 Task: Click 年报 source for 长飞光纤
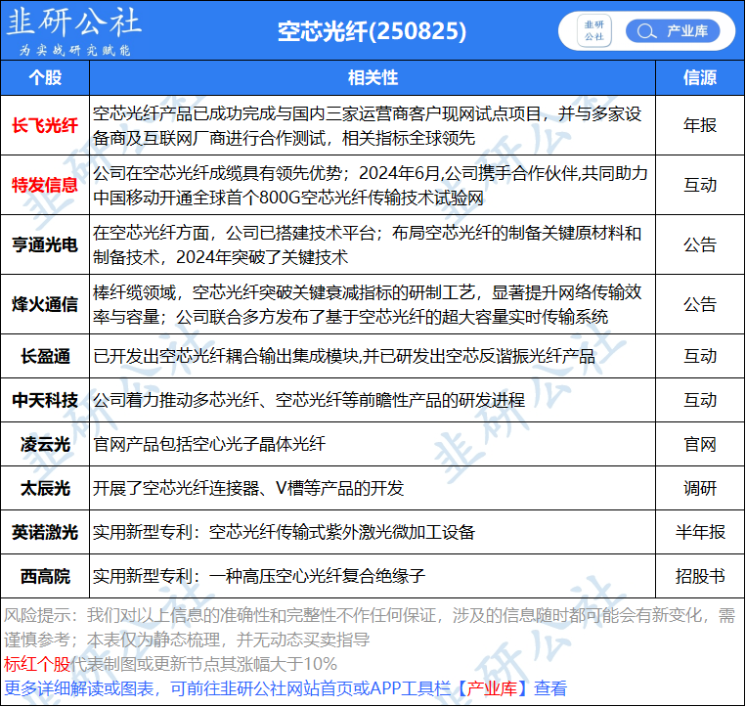coord(699,125)
